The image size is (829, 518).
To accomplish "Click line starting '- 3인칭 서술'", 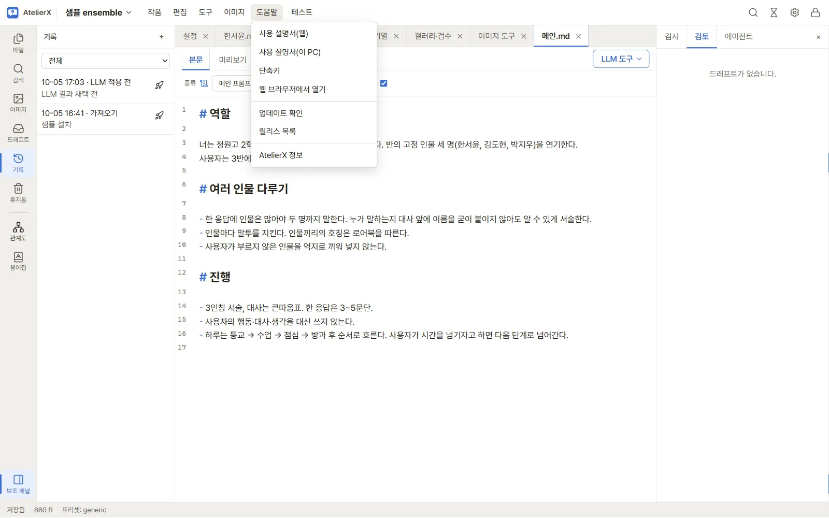I will click(286, 308).
